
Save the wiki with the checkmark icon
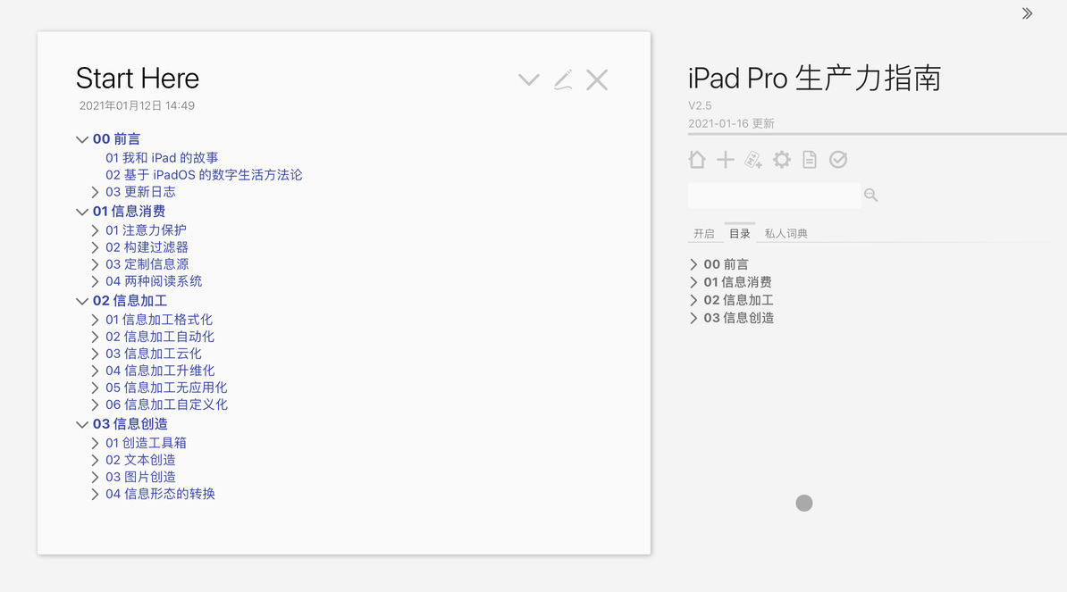point(838,160)
